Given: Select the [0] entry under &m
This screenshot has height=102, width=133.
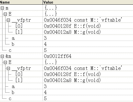Looking at the screenshot, I should tap(19, 74).
